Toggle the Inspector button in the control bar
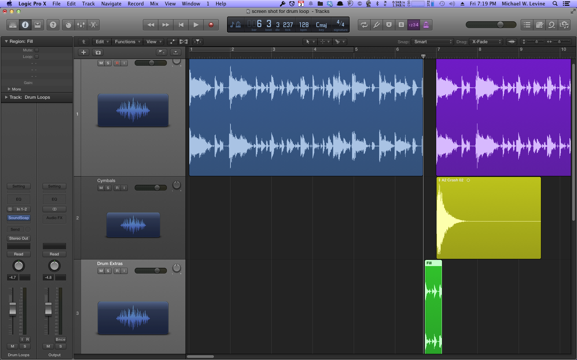 coord(25,25)
